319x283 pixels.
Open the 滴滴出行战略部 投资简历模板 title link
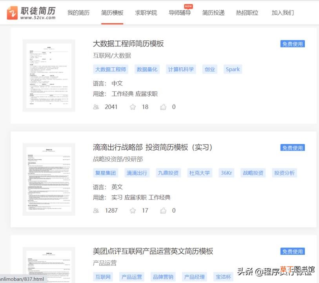[x=153, y=148]
